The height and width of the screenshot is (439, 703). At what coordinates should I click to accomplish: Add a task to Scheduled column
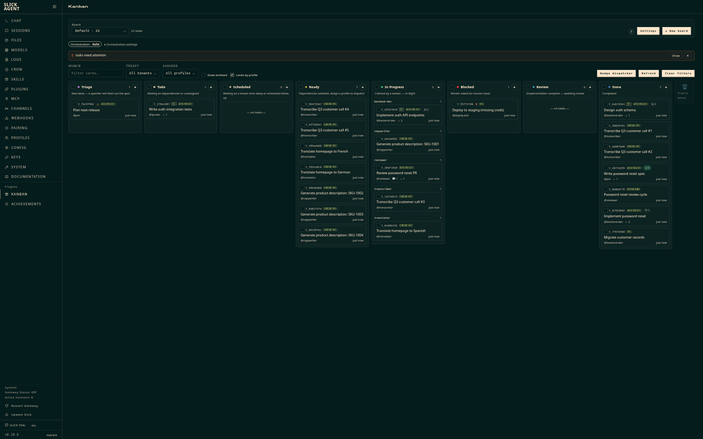287,87
